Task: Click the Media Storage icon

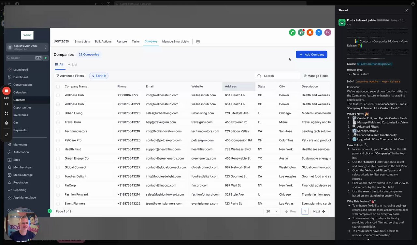Action: (x=10, y=175)
